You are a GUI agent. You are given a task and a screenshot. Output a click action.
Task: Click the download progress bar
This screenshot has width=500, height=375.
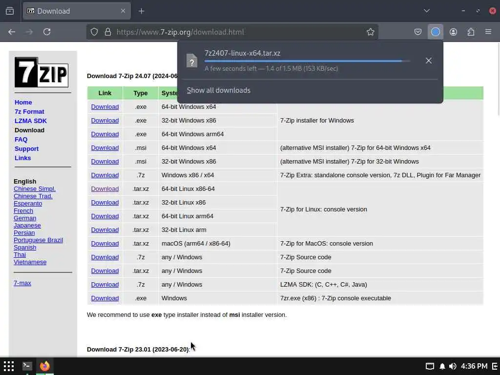click(x=307, y=61)
